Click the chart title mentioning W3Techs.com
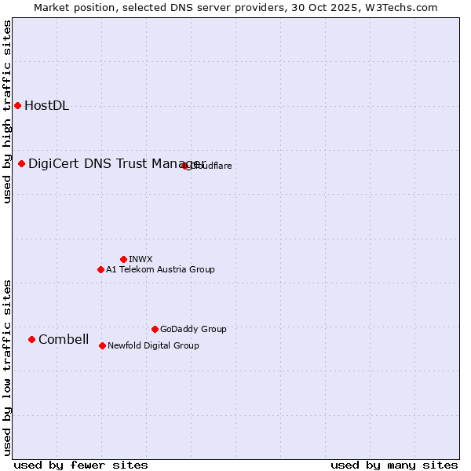 (235, 7)
